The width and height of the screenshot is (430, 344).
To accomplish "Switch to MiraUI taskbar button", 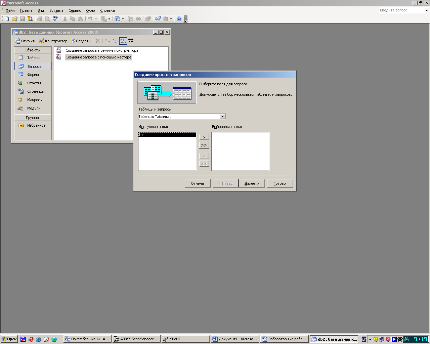I will [185, 339].
